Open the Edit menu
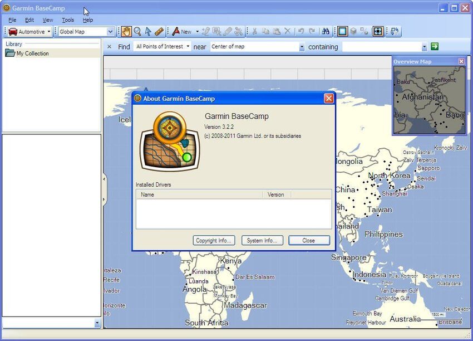The image size is (473, 341). [29, 20]
